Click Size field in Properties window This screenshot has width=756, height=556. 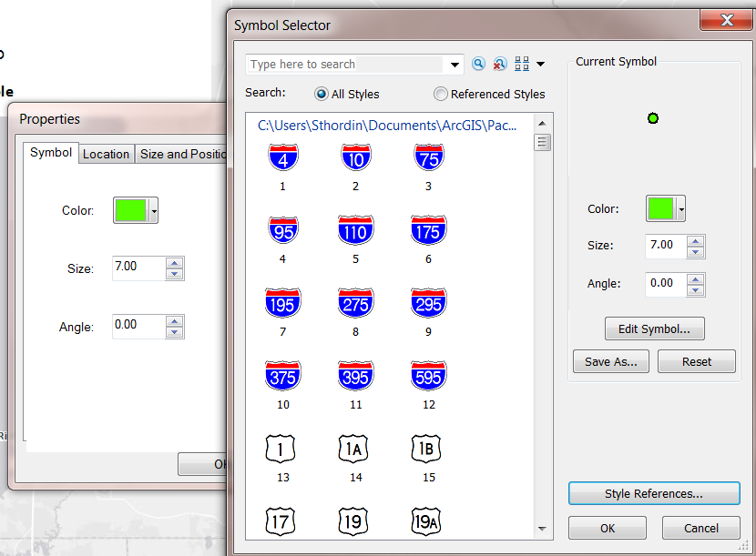click(x=138, y=268)
